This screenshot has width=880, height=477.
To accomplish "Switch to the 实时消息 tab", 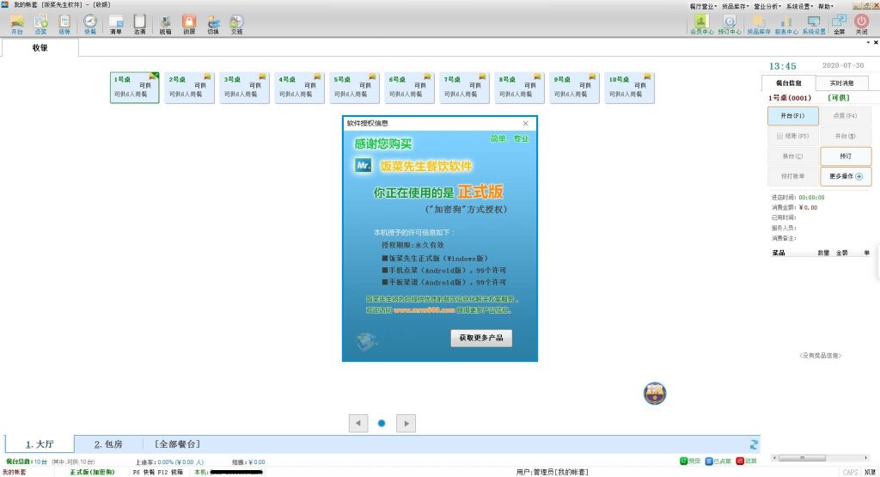I will (842, 83).
